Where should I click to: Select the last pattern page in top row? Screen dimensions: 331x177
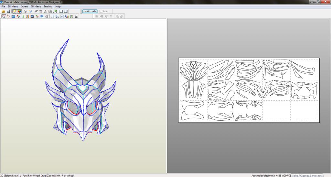(x=304, y=70)
